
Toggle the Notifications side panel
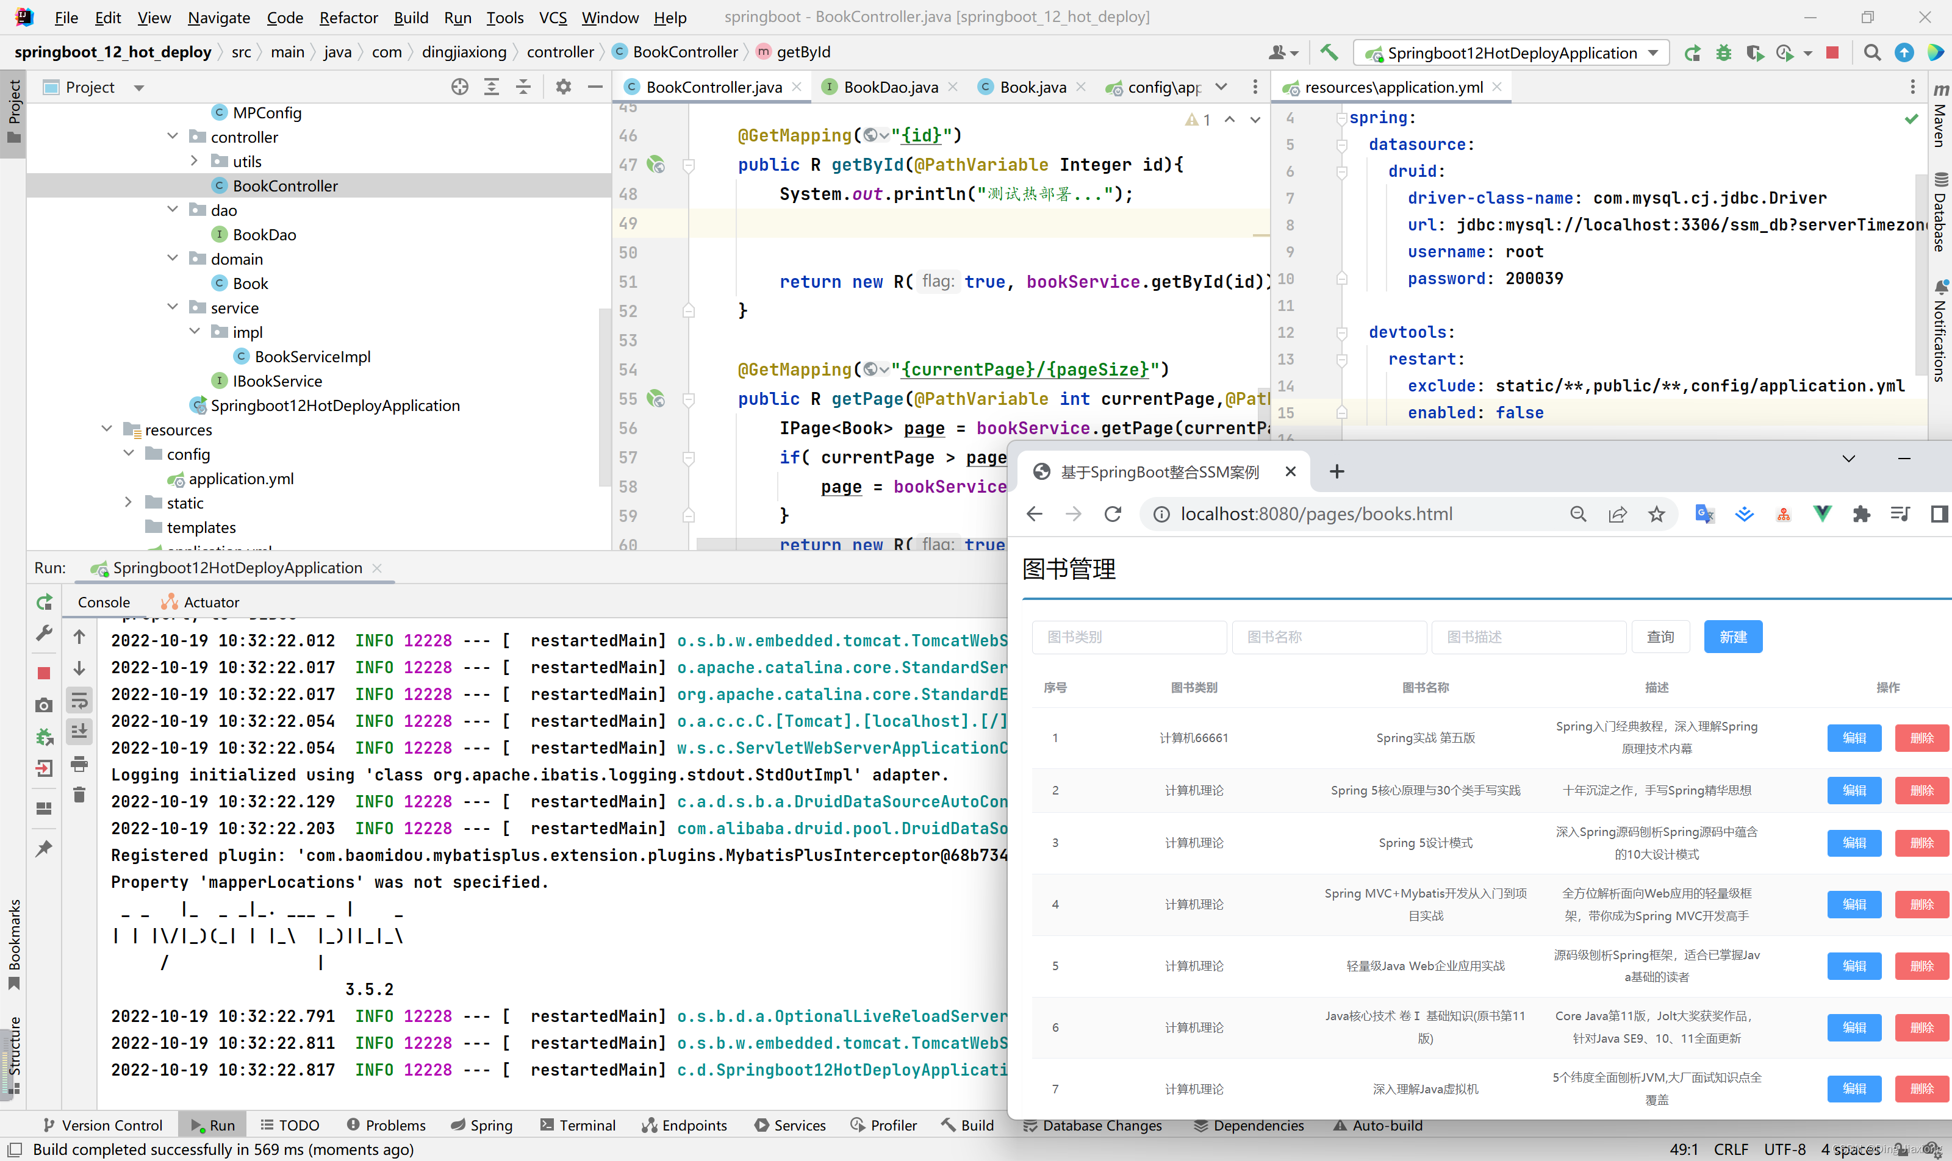[x=1940, y=331]
